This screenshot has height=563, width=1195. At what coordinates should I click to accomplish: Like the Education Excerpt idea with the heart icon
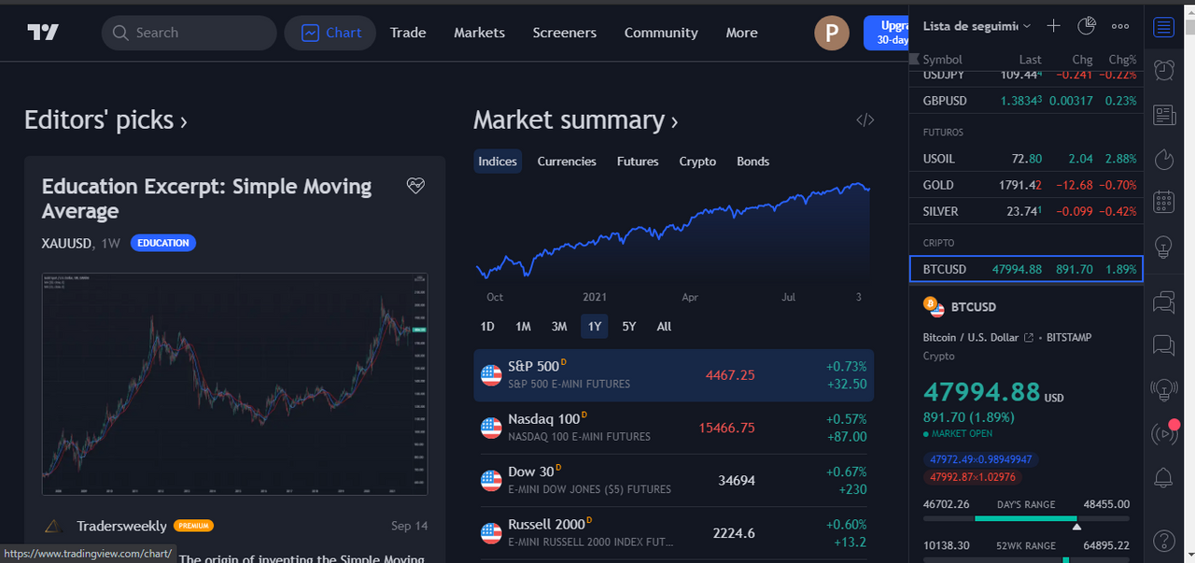pos(415,186)
